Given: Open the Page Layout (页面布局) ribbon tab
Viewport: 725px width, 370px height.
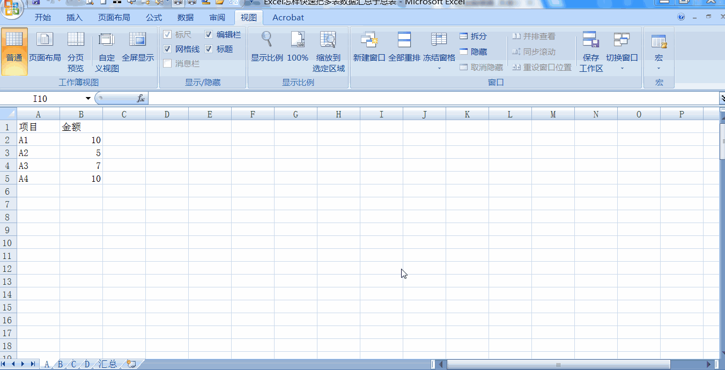Looking at the screenshot, I should (x=114, y=18).
